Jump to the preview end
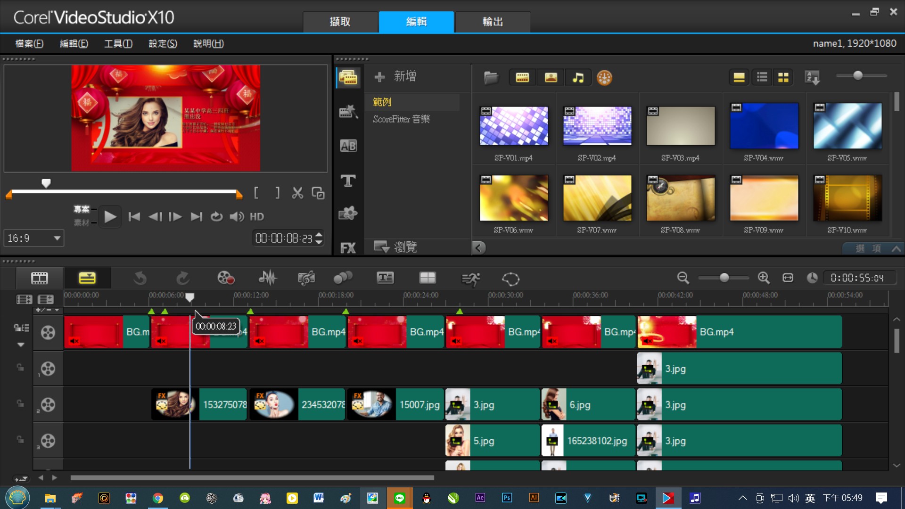Image resolution: width=905 pixels, height=509 pixels. click(x=196, y=217)
